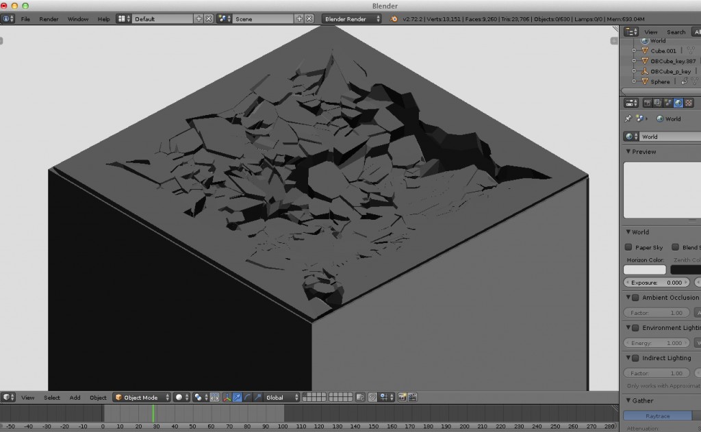Click the Scene properties icon in properties header

coord(667,104)
